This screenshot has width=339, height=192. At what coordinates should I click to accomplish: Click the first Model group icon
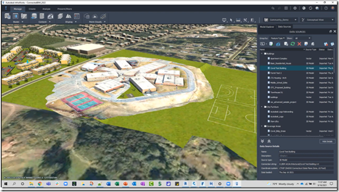[7, 16]
